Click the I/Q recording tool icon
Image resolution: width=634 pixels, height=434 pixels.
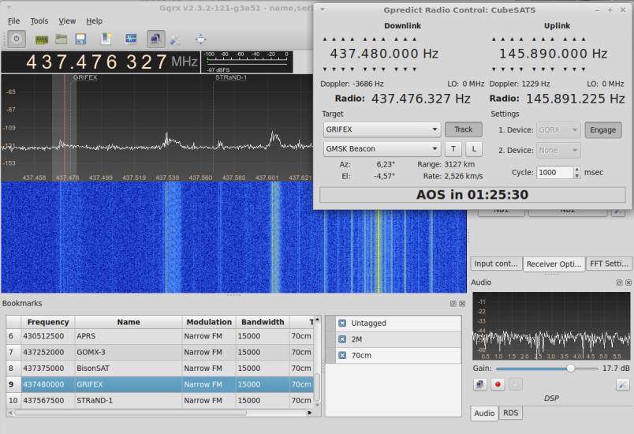click(106, 39)
